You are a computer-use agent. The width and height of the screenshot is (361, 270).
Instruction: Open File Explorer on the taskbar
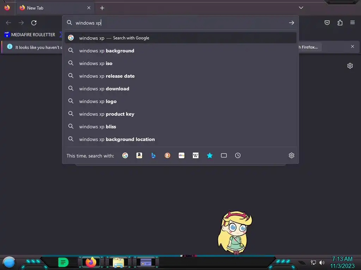pos(118,263)
